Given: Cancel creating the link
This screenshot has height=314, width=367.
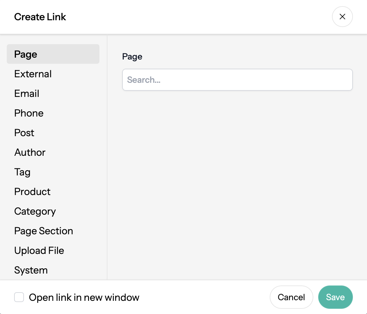Looking at the screenshot, I should tap(291, 297).
